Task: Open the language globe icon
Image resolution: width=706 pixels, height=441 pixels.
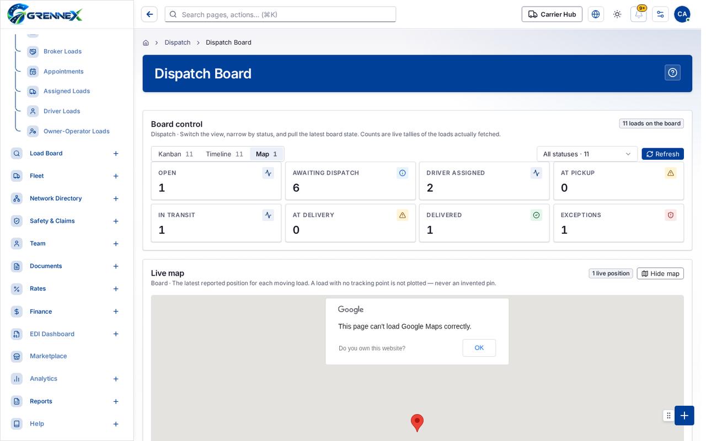Action: 596,14
